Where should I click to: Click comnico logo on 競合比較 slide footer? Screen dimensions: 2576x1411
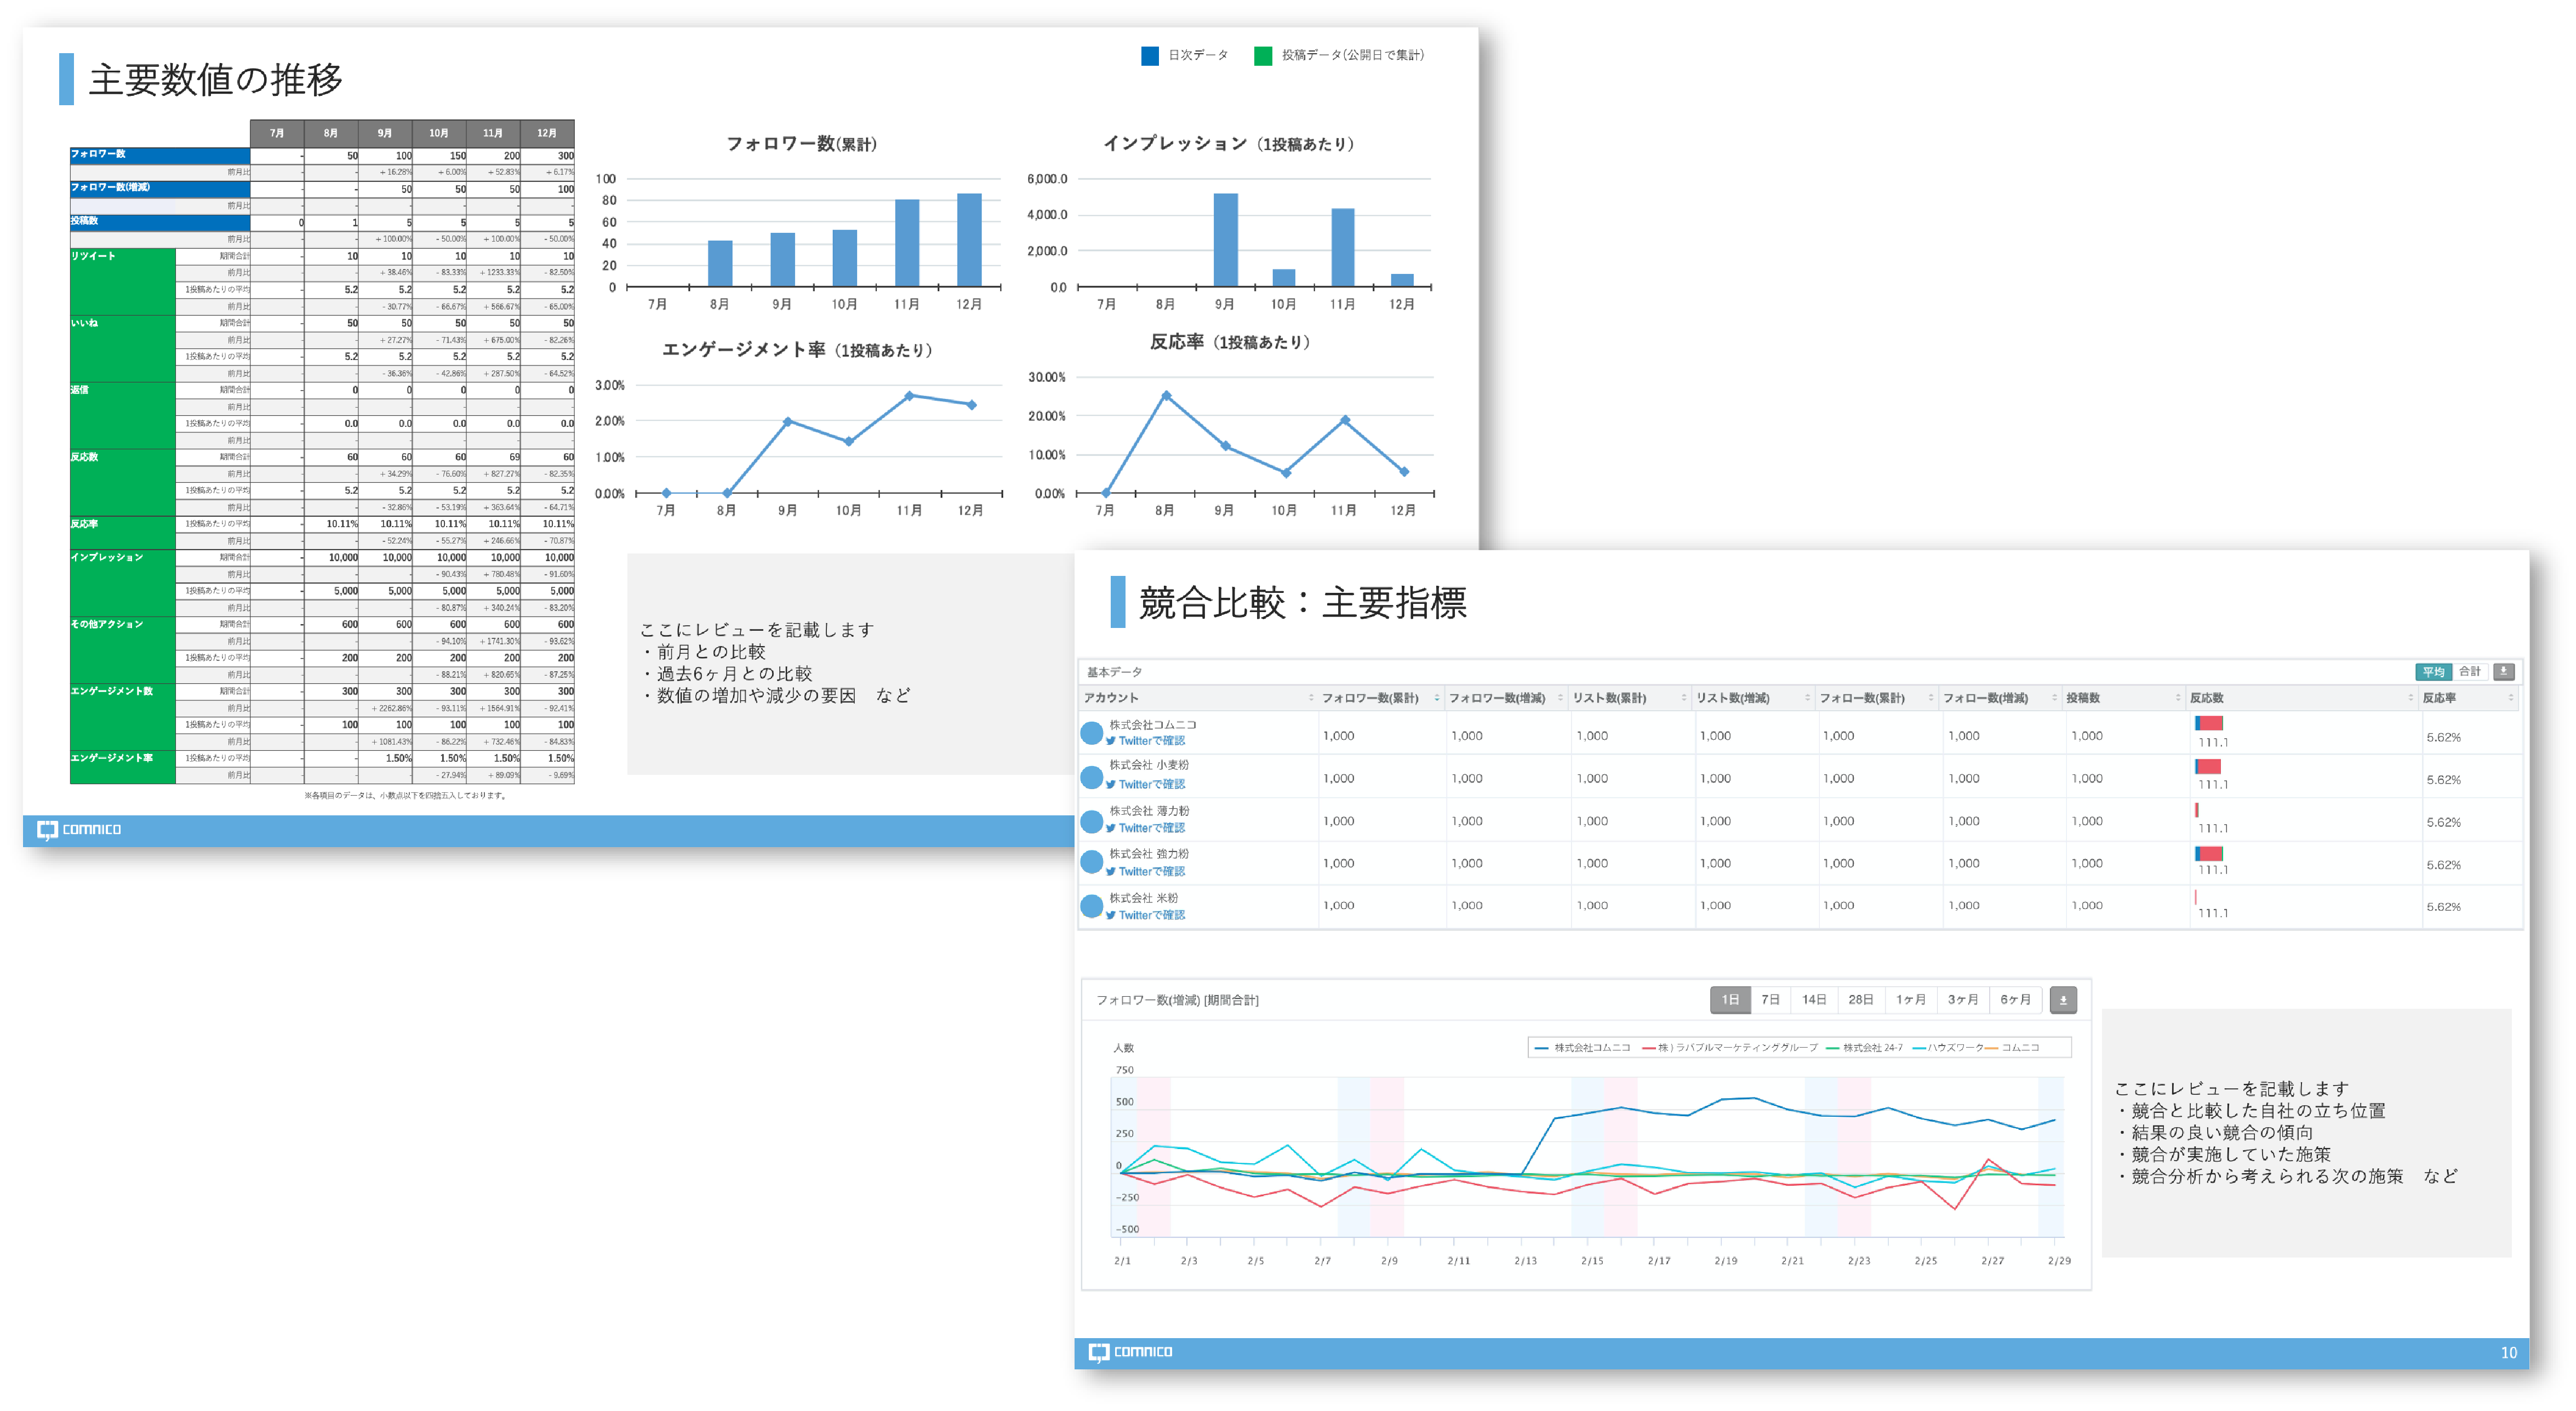coord(1130,1352)
